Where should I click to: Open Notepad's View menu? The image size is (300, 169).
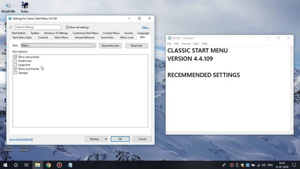pos(196,44)
